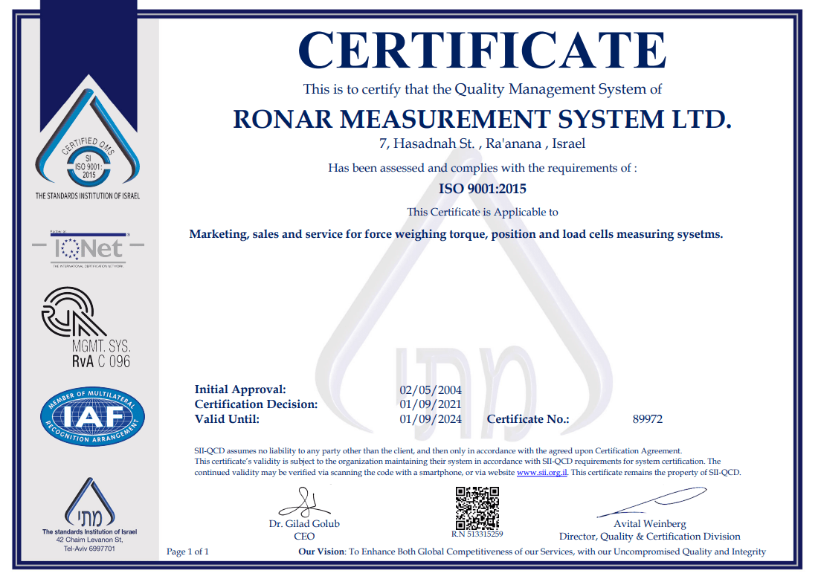
Task: Click the IQNet logo
Action: pos(88,250)
